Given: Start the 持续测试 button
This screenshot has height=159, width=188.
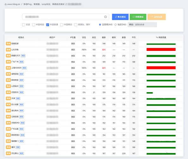Looking at the screenshot, I should 138,17.
